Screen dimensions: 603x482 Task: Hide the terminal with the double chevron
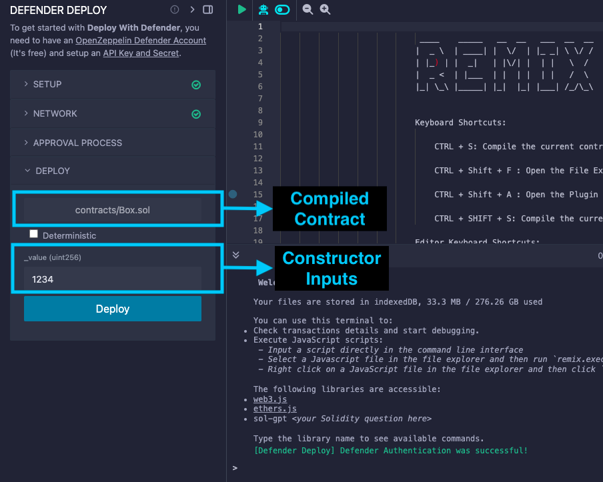click(x=235, y=255)
